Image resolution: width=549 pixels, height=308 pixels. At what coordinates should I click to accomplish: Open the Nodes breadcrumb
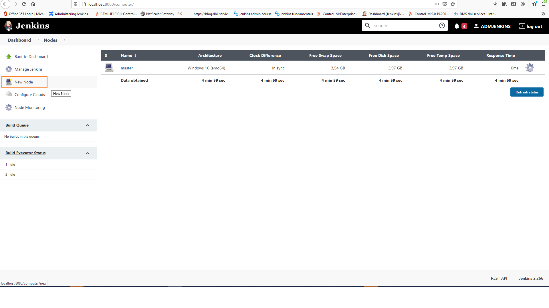tap(51, 40)
